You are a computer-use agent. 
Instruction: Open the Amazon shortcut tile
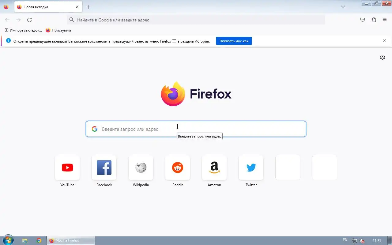pyautogui.click(x=214, y=168)
